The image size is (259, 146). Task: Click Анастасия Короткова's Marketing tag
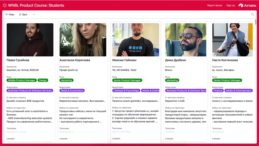click(x=66, y=80)
